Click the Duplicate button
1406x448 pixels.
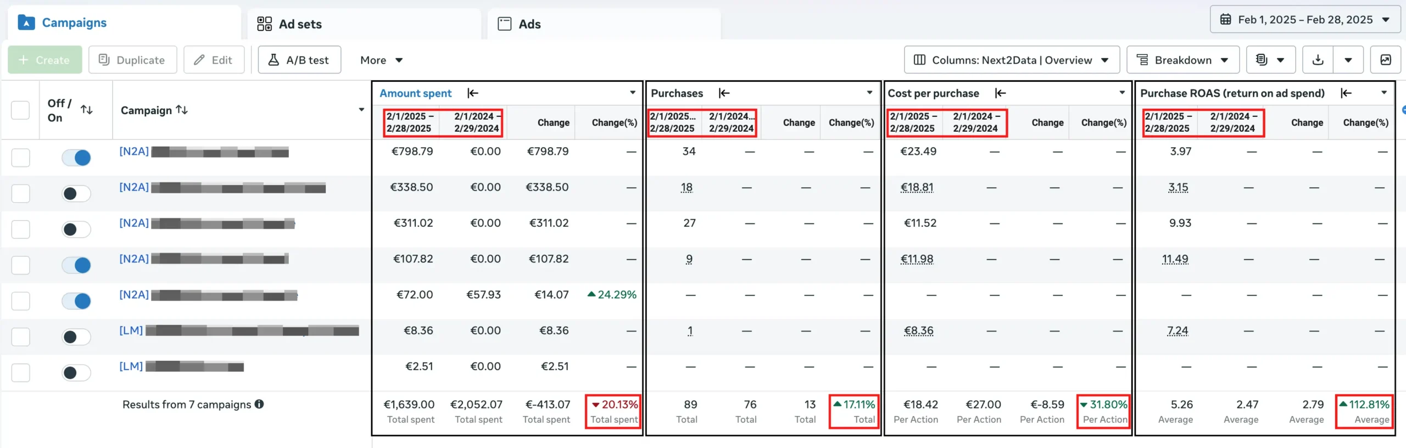point(132,60)
